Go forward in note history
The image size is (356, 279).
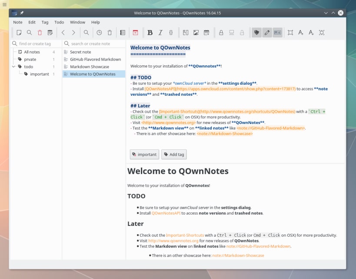point(73,33)
